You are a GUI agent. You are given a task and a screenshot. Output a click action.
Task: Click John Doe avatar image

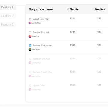click(30, 36)
